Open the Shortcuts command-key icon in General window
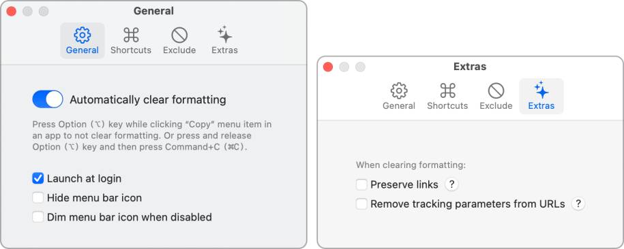The height and width of the screenshot is (249, 624). tap(131, 35)
